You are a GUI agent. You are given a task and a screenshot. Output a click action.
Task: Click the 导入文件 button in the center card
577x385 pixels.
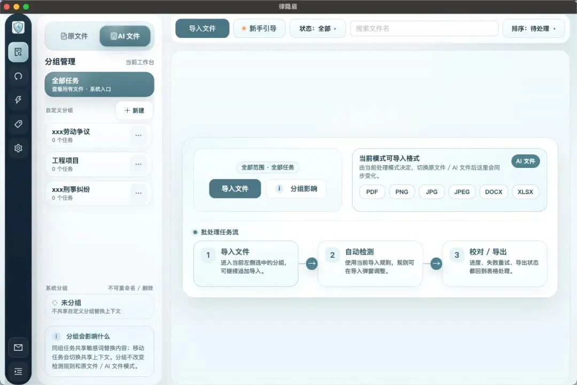[235, 189]
